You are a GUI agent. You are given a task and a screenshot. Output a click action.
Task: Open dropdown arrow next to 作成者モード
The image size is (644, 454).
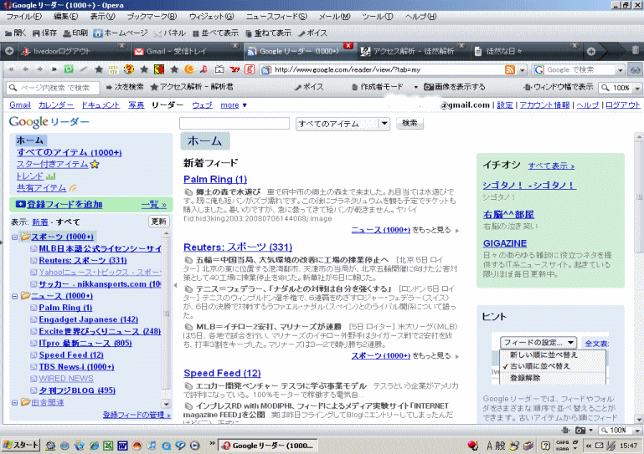415,87
